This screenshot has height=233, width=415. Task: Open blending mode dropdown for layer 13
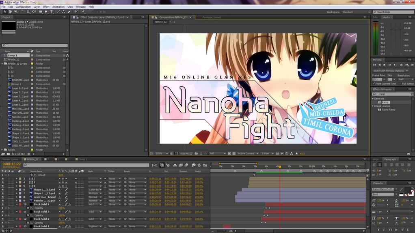point(95,227)
